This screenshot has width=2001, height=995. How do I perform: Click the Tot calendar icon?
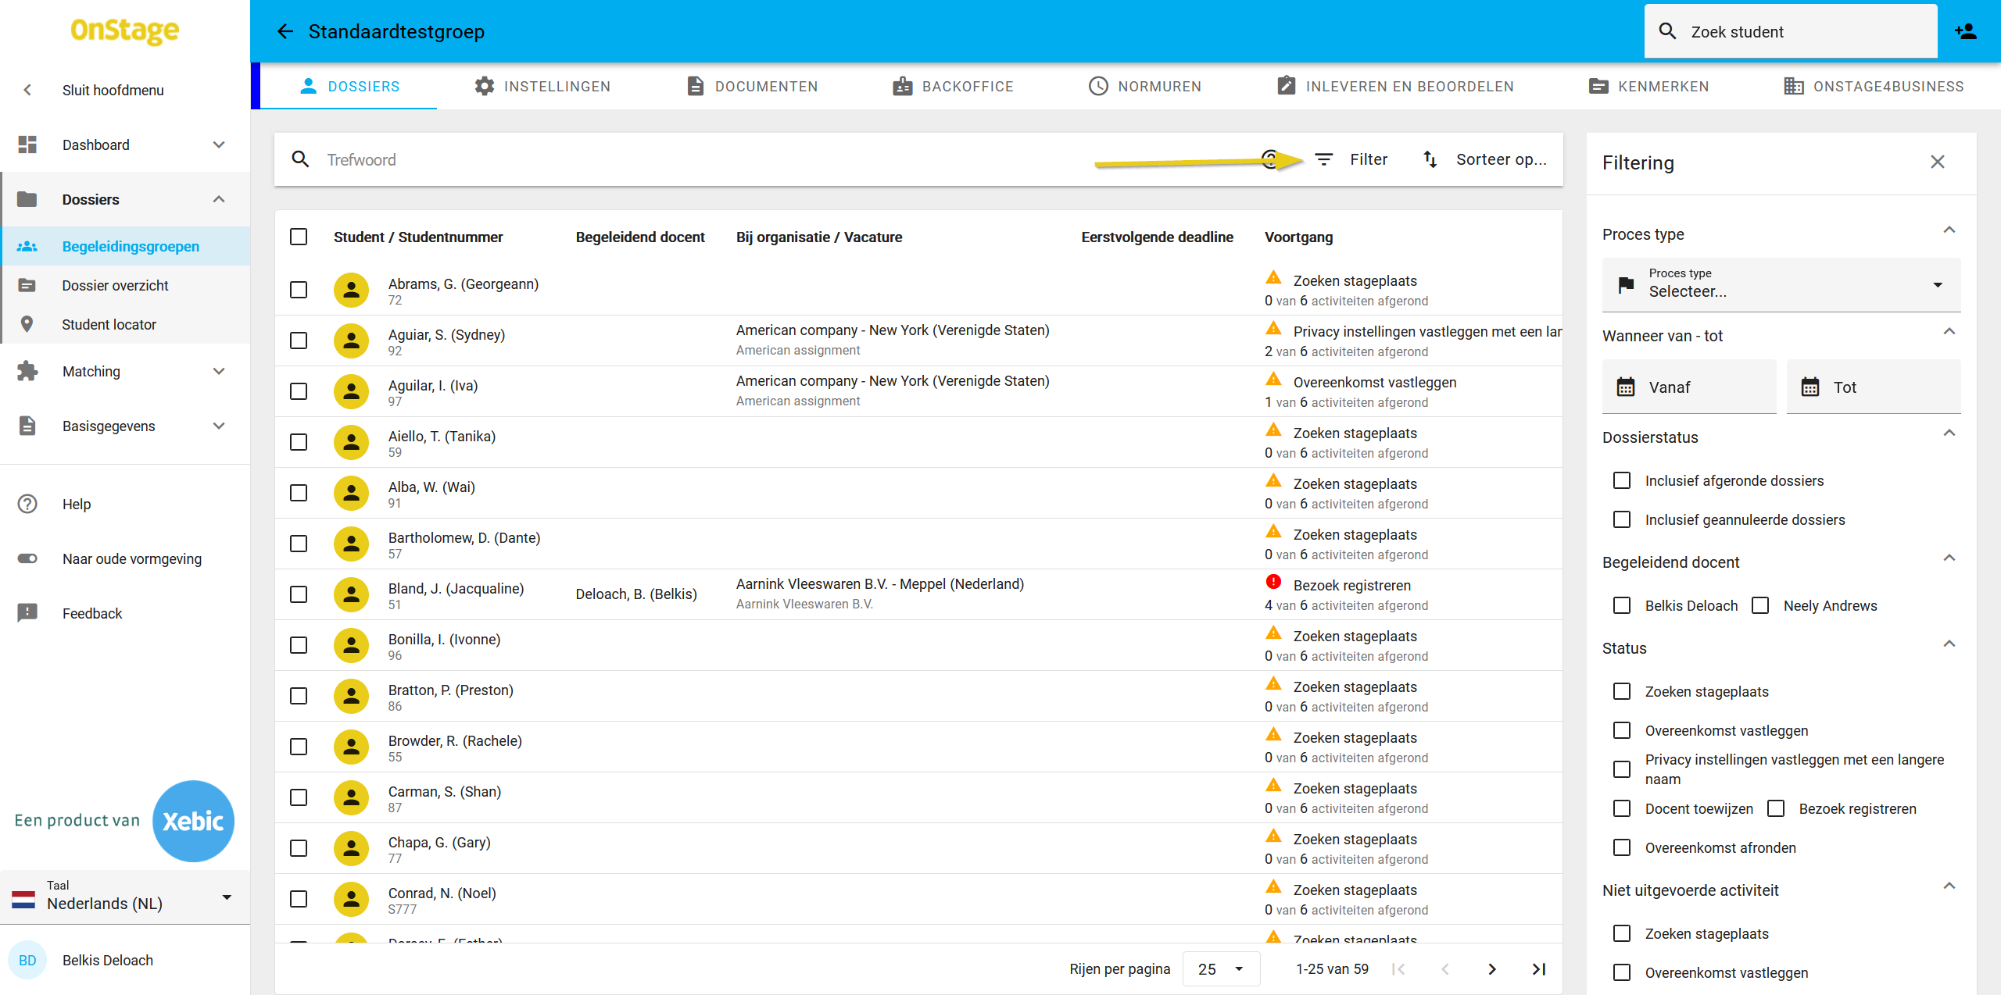tap(1810, 387)
